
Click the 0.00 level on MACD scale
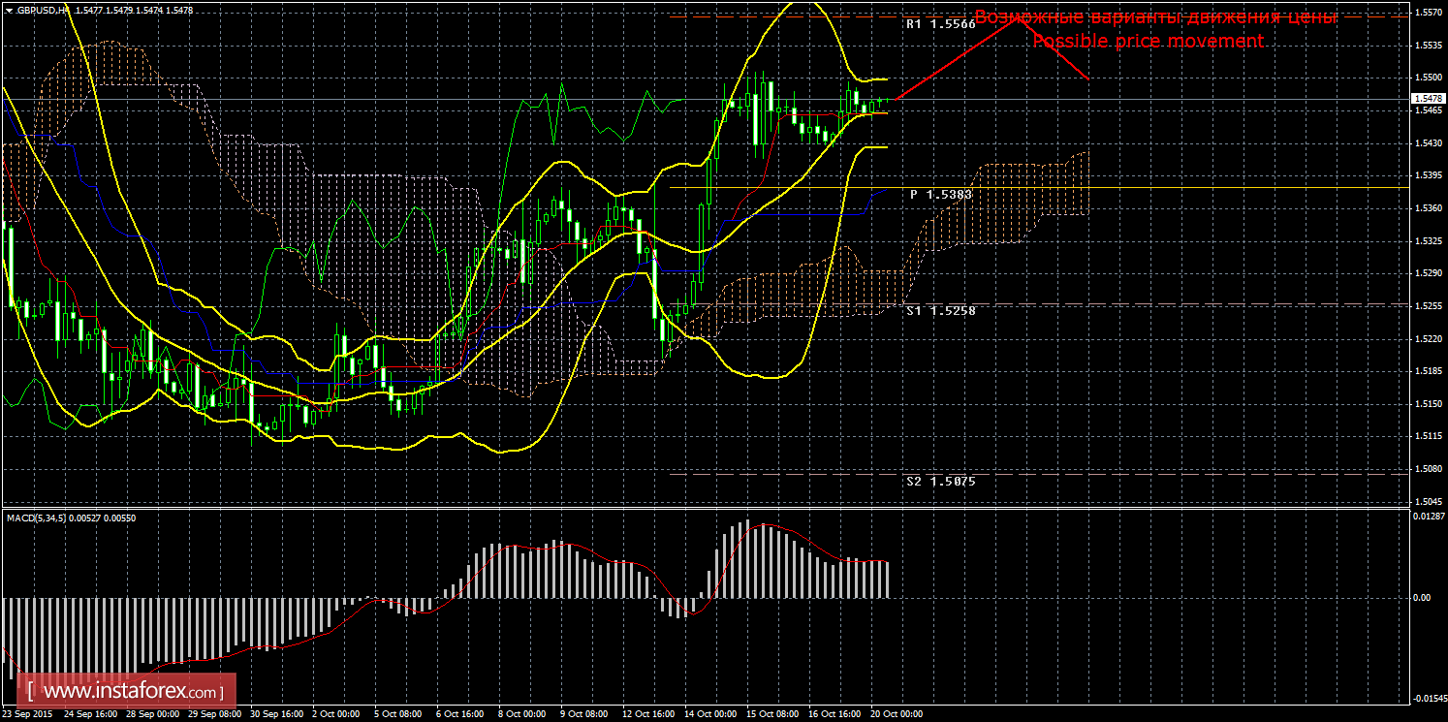(1421, 598)
